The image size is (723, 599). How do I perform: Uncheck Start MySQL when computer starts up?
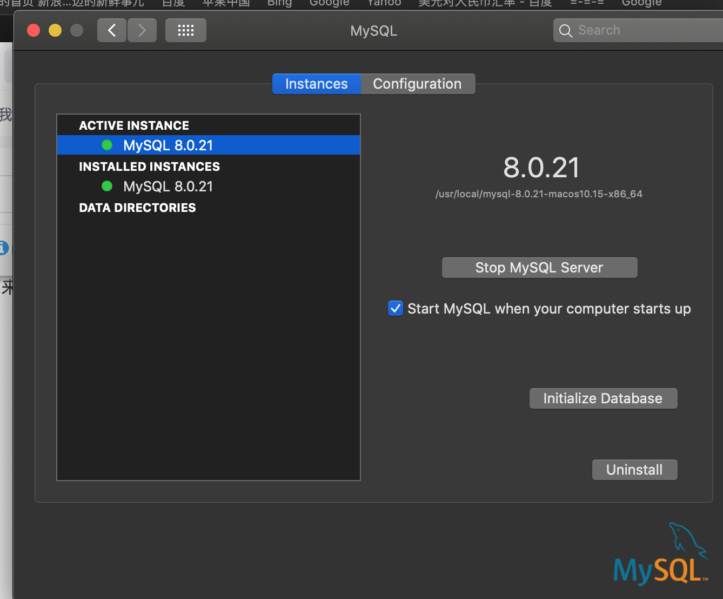pyautogui.click(x=396, y=308)
